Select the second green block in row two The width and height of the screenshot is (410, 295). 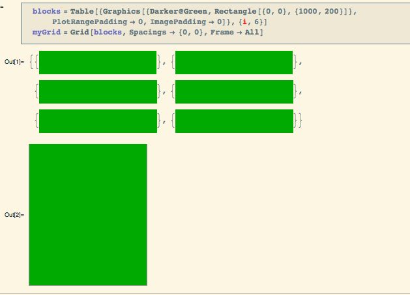234,92
